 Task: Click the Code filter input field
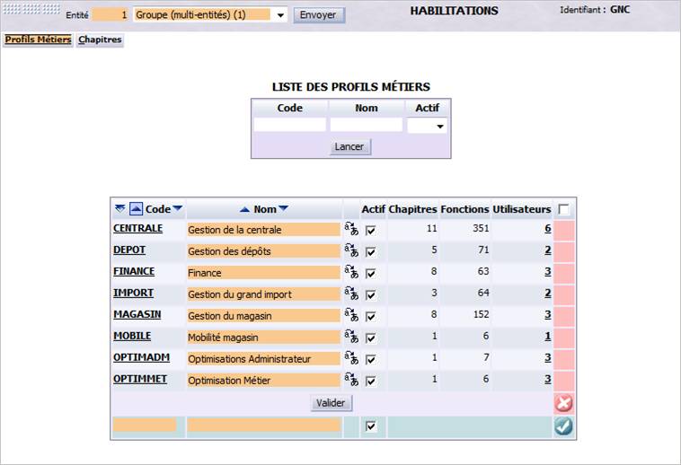(289, 125)
